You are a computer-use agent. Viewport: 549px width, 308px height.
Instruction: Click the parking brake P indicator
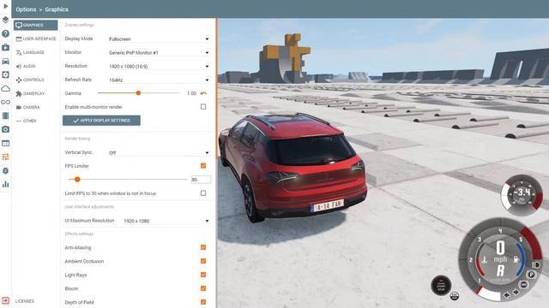pos(531,275)
